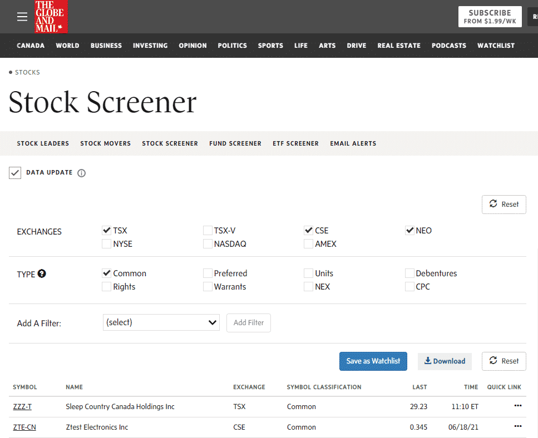Click the Type help question mark icon

point(42,273)
